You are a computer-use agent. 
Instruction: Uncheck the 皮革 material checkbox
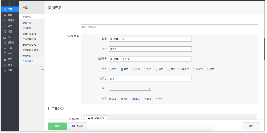coord(110,99)
